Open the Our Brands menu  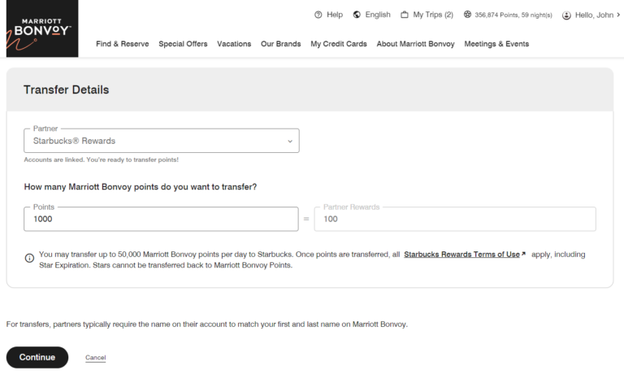pos(281,44)
